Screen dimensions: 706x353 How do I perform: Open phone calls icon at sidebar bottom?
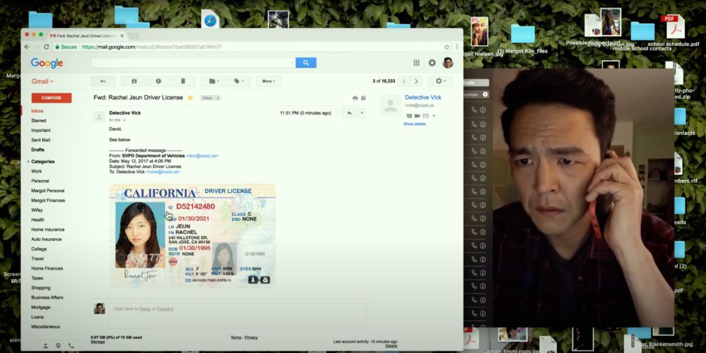[x=71, y=345]
